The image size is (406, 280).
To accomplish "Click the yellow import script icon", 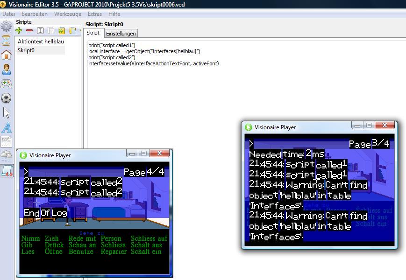I will (x=62, y=30).
